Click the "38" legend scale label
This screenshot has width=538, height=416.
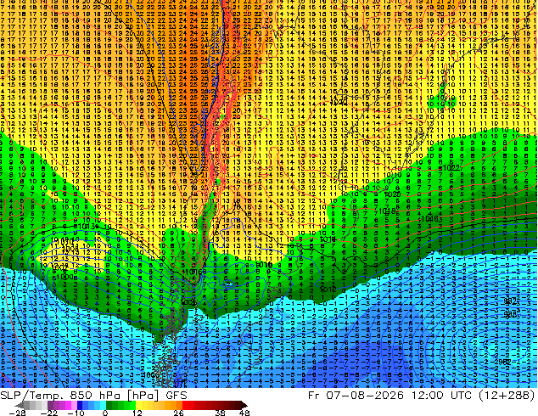pyautogui.click(x=220, y=413)
